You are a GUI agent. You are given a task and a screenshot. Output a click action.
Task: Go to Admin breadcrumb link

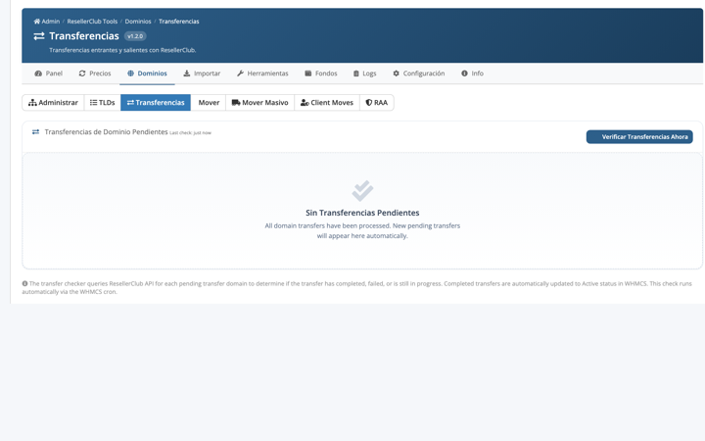tap(47, 22)
